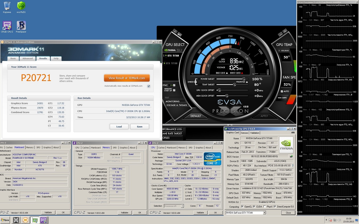Toggle DirectCompute 5.0 checkbox

point(275,207)
